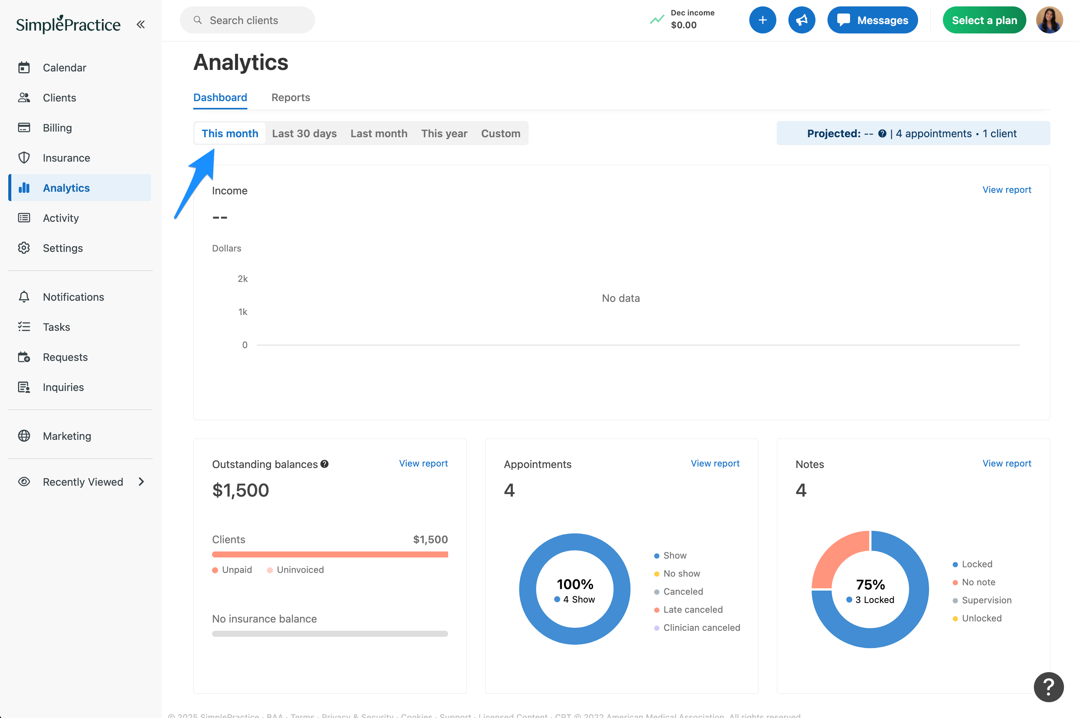Open the Projected appointments help tooltip
The width and height of the screenshot is (1079, 718).
(x=882, y=133)
